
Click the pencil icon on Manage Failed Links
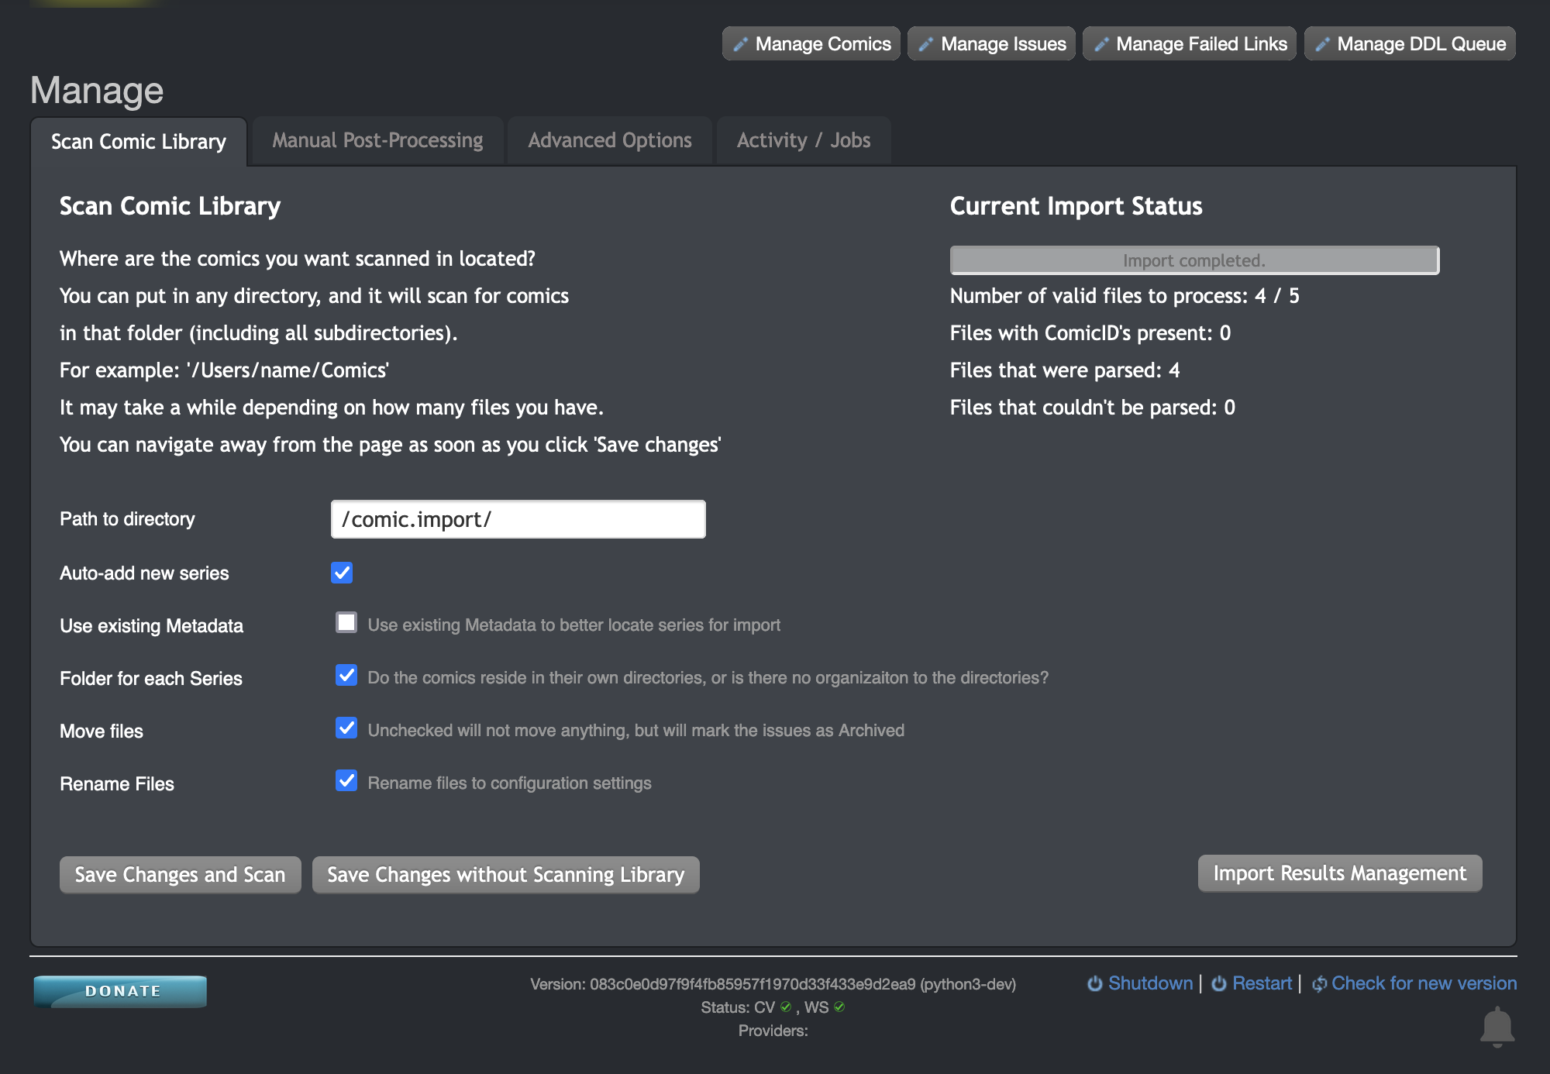click(x=1100, y=43)
